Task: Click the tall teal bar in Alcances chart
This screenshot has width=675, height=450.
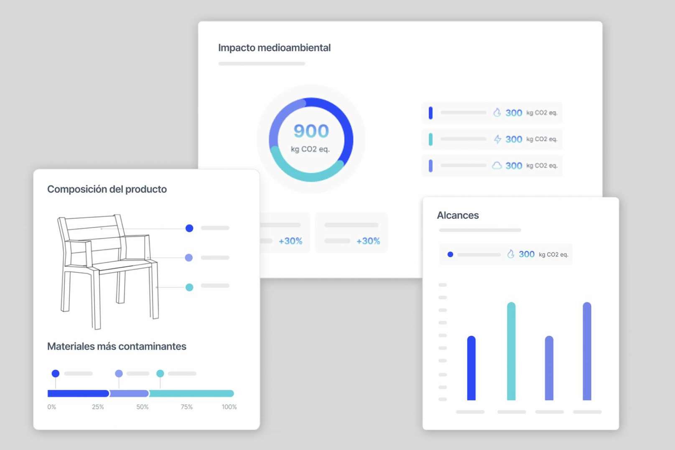Action: (x=511, y=351)
